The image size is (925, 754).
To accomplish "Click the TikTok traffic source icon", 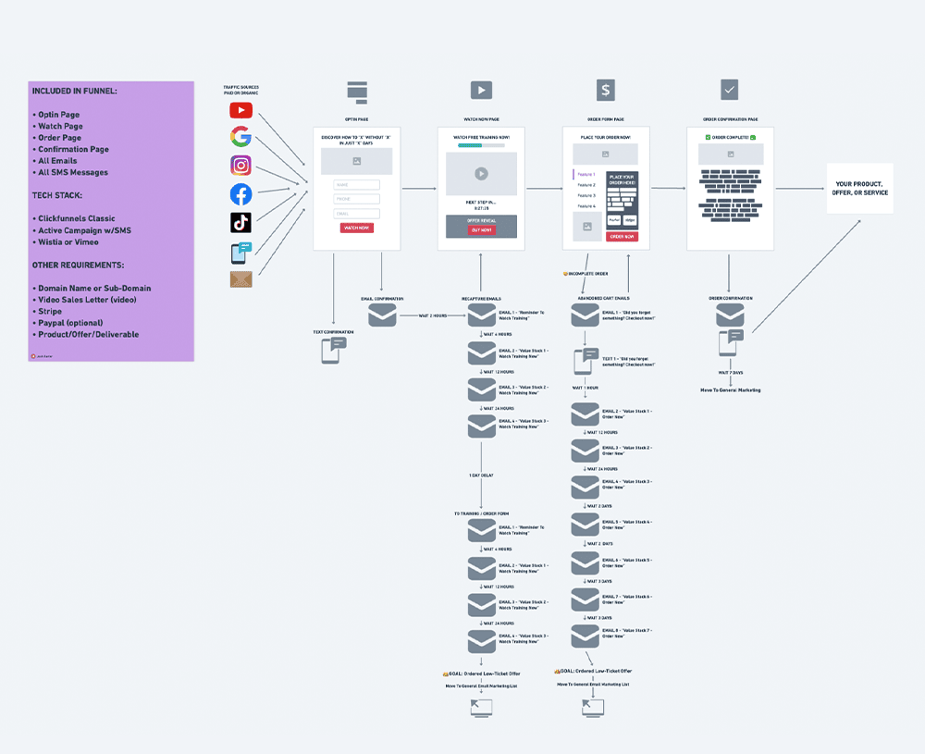I will (240, 222).
